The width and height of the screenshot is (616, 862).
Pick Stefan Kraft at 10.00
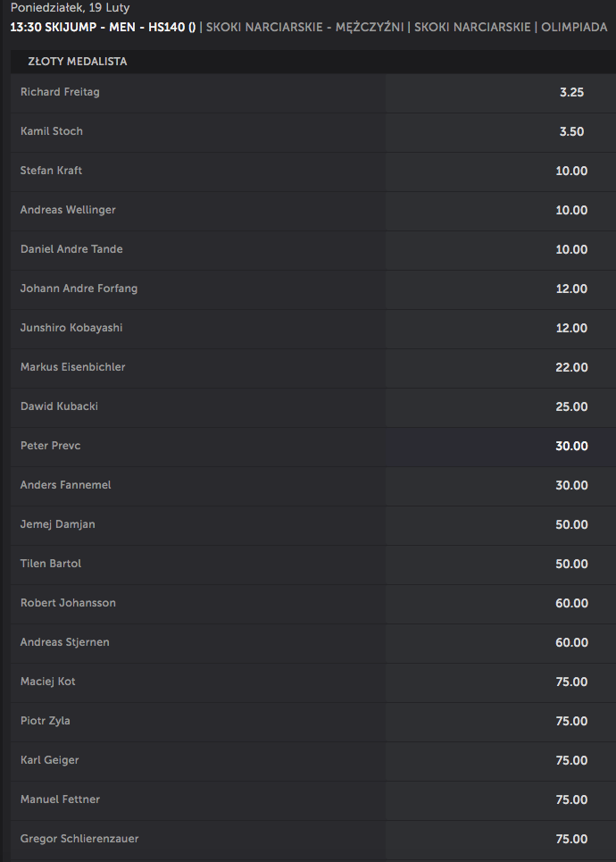(x=501, y=171)
